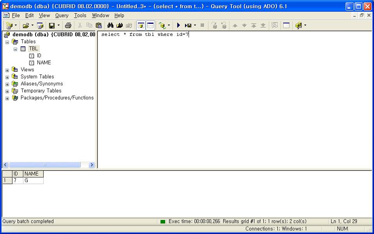Toggle the database browser panel button
Viewport: 374px width, 234px height.
coord(141,25)
